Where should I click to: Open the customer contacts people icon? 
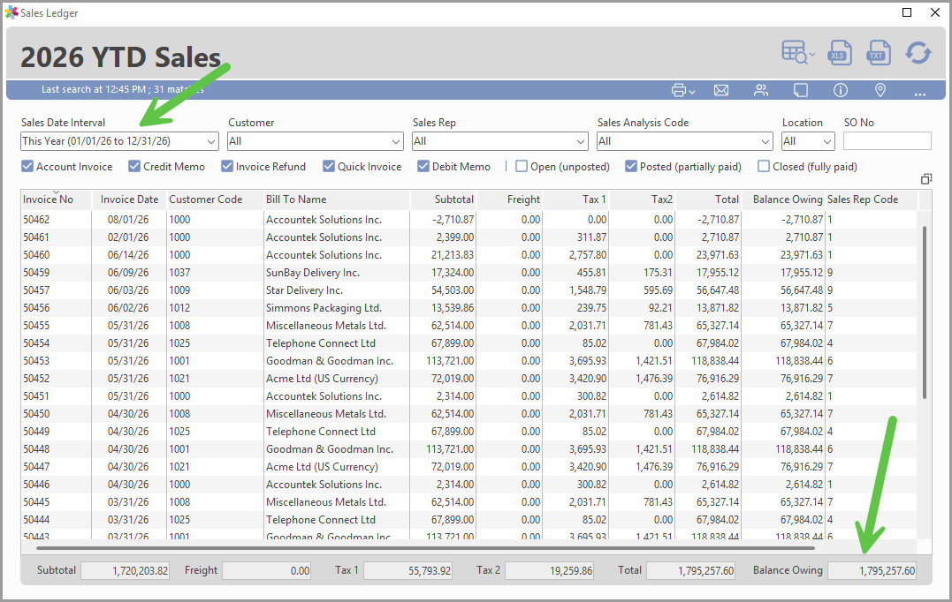pos(761,90)
